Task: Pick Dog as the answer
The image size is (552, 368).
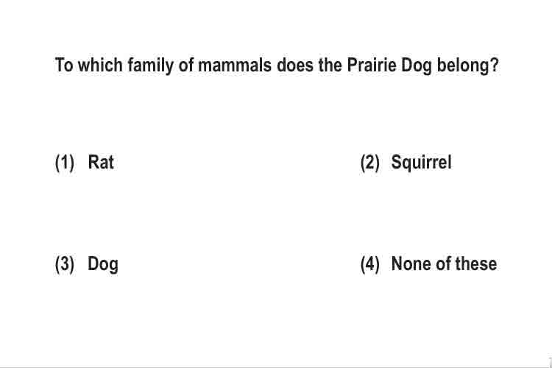Action: pyautogui.click(x=103, y=264)
